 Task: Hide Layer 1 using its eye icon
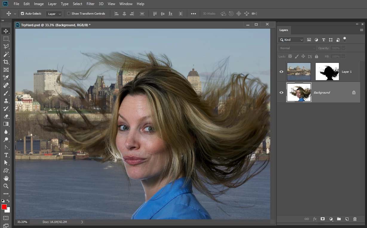[x=281, y=72]
